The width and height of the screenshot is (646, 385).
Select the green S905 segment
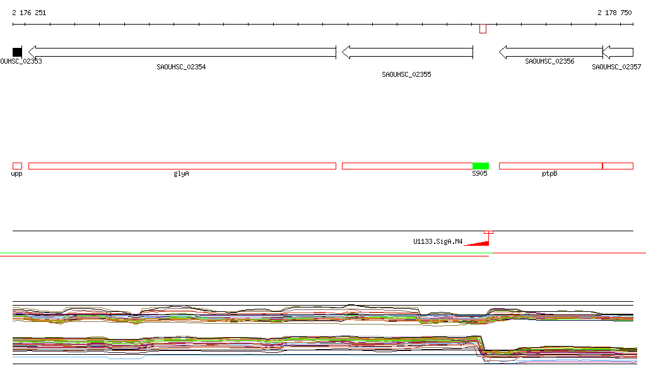[x=481, y=166]
